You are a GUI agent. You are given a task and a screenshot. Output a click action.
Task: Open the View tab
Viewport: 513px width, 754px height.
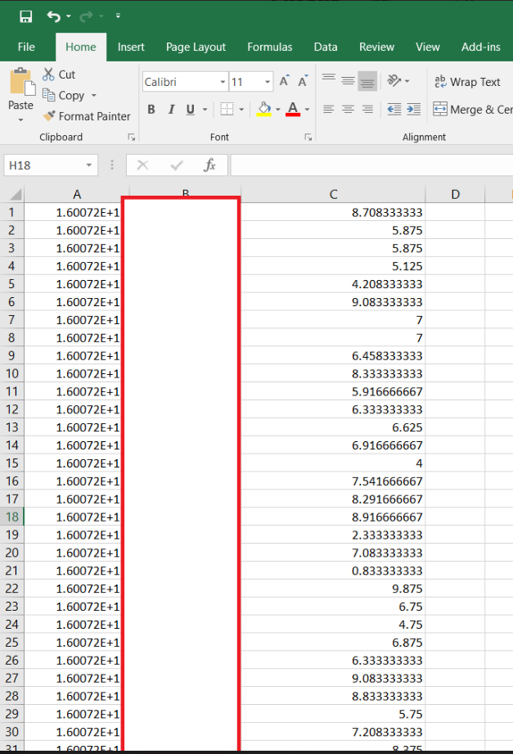(427, 47)
